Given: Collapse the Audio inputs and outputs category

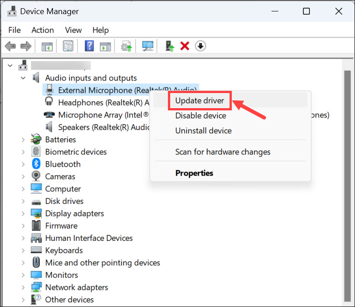Looking at the screenshot, I should pos(23,78).
